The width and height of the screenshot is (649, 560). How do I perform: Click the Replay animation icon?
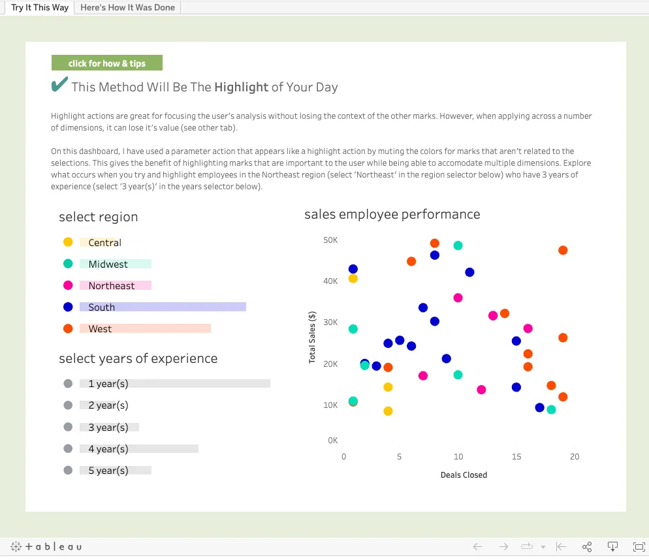pyautogui.click(x=526, y=546)
